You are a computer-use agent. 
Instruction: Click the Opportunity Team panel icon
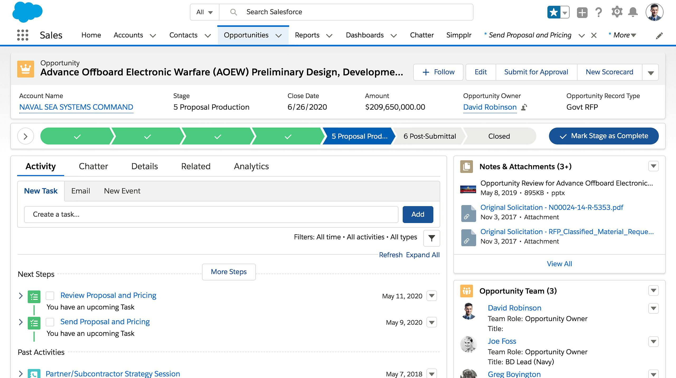tap(467, 291)
